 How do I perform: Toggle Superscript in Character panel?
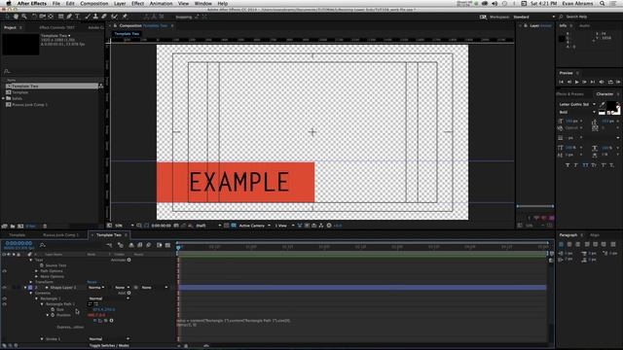tap(604, 165)
